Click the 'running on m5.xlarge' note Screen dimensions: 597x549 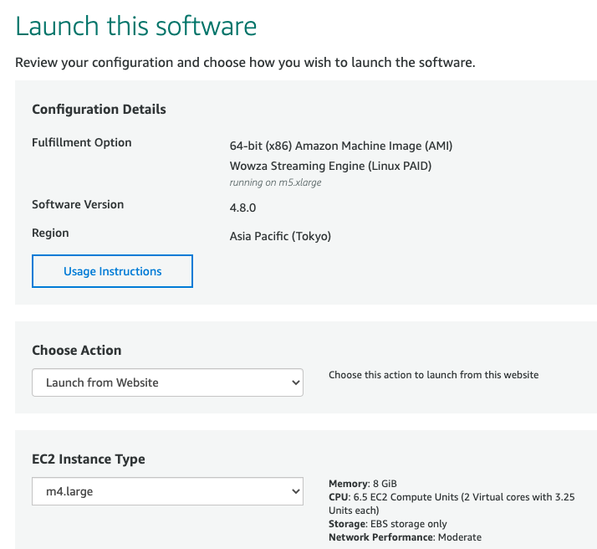[x=275, y=182]
